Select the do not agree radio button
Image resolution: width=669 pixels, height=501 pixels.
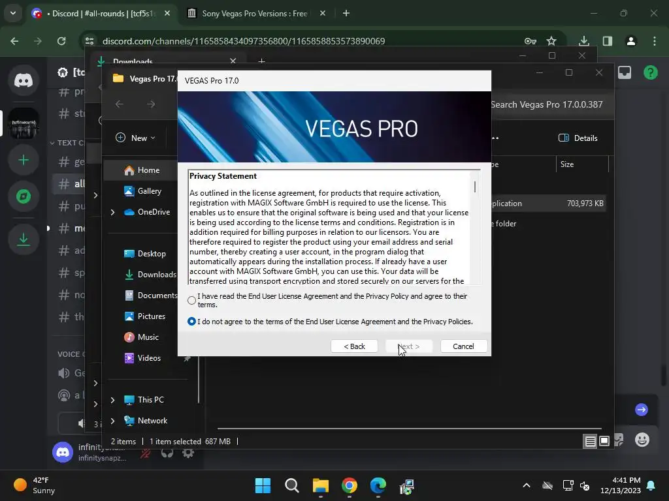(x=191, y=321)
